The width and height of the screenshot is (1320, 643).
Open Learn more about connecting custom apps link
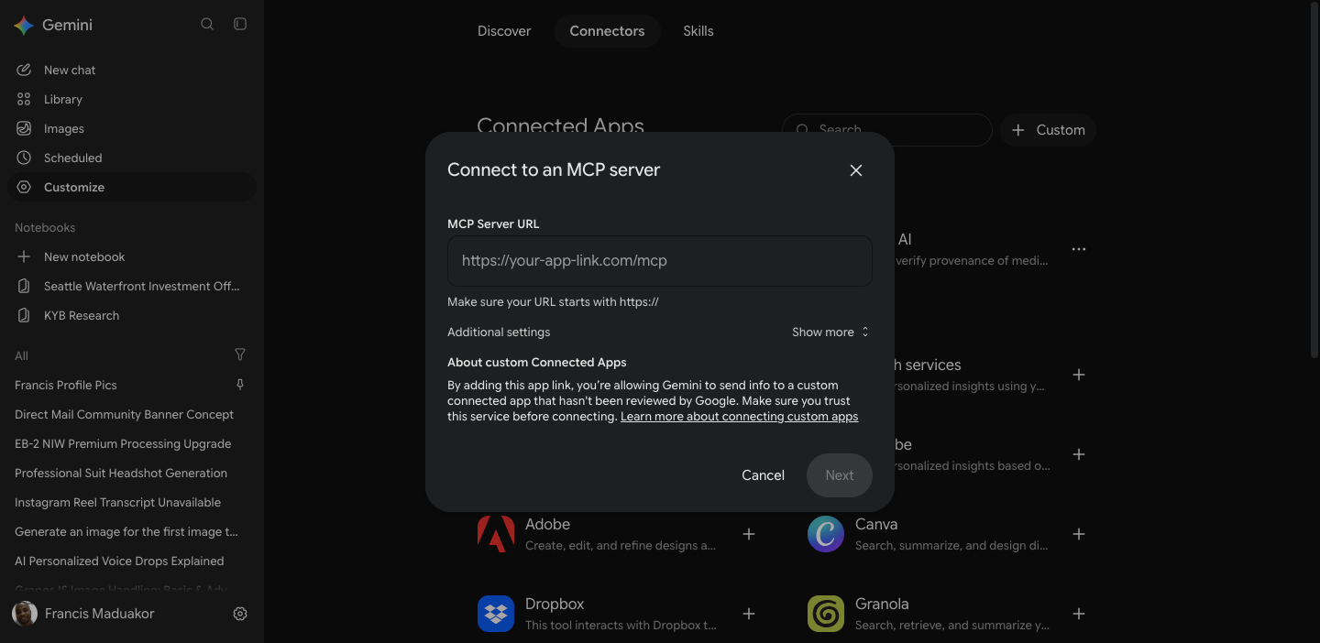point(739,417)
